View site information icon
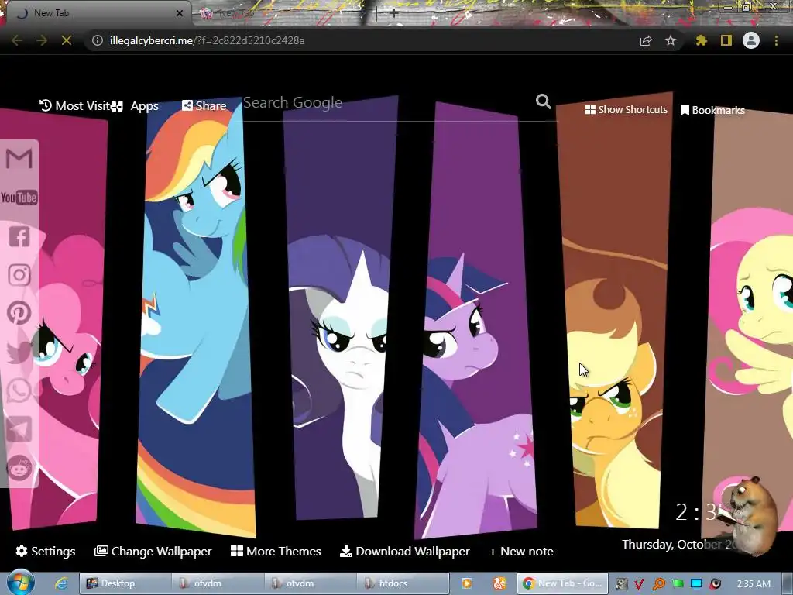The height and width of the screenshot is (595, 793). coord(97,40)
